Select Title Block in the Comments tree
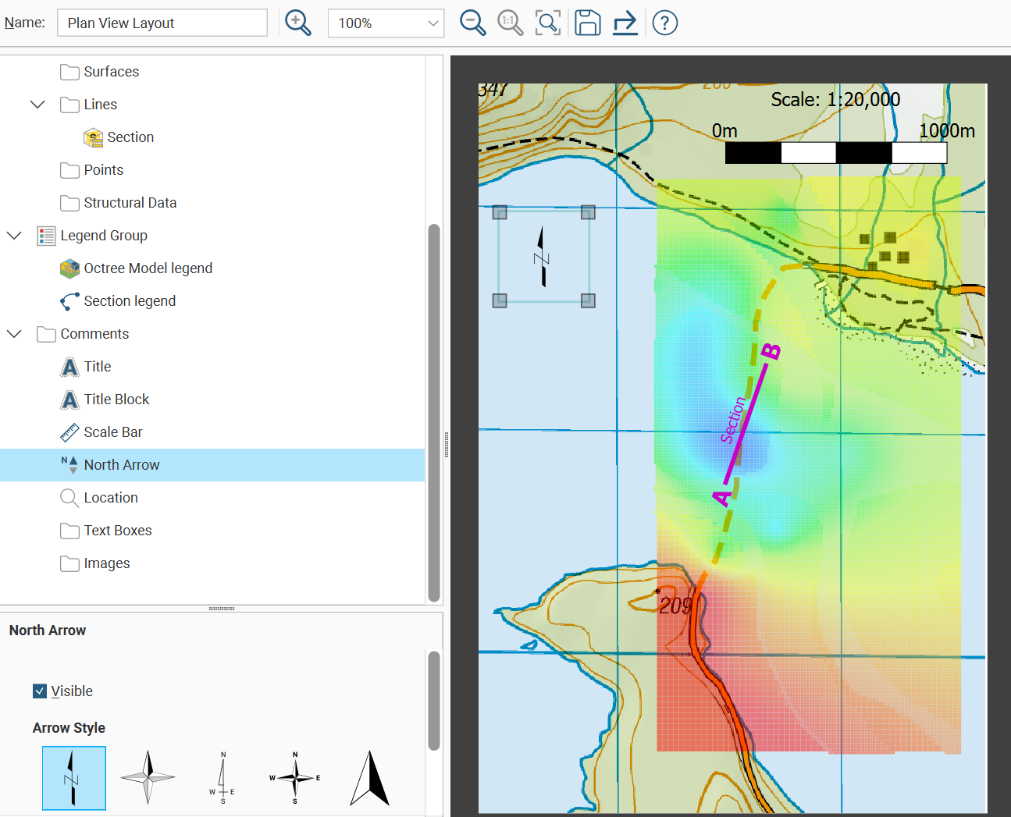 (116, 400)
